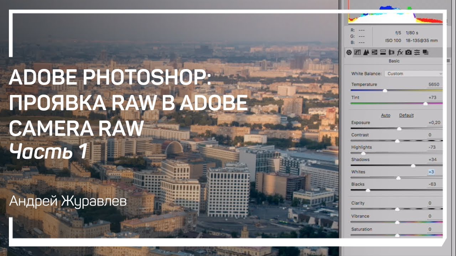Click the Whites value field +3
This screenshot has width=456, height=256.
pos(434,172)
